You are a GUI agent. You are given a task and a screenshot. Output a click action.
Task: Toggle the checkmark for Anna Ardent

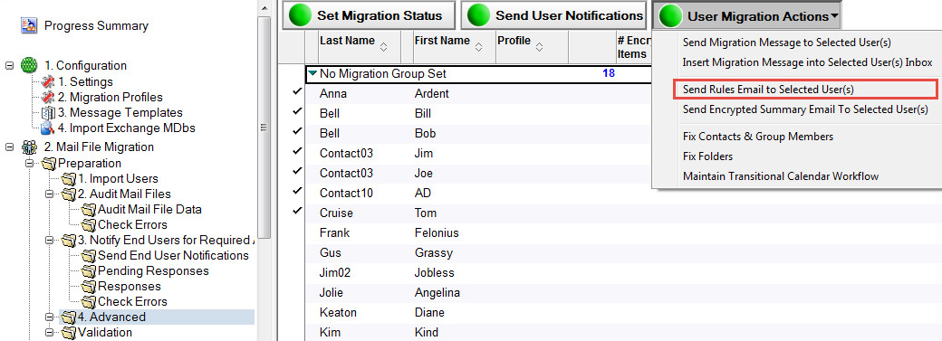coord(297,92)
